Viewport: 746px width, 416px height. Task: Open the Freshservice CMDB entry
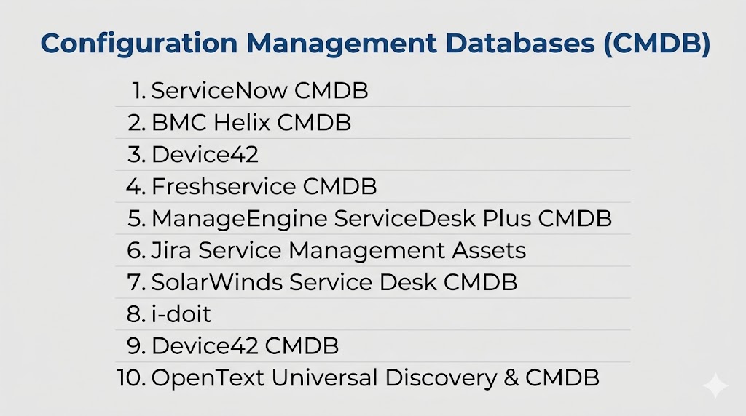(x=264, y=187)
